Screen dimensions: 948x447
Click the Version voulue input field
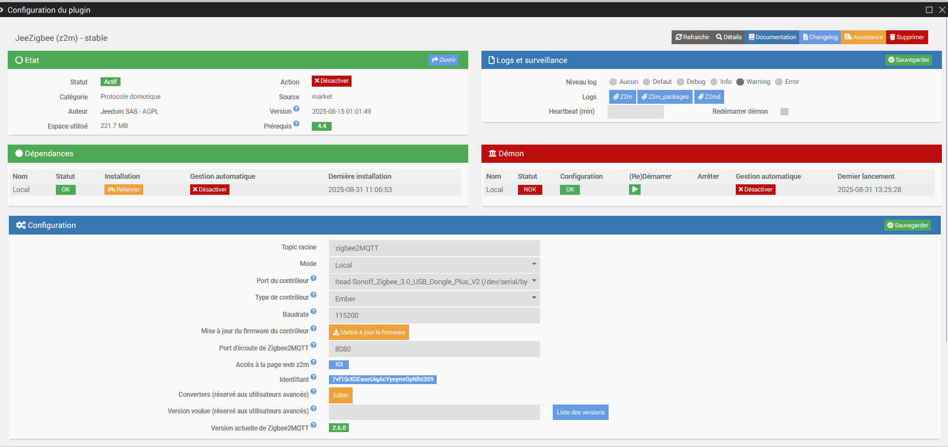pos(434,412)
